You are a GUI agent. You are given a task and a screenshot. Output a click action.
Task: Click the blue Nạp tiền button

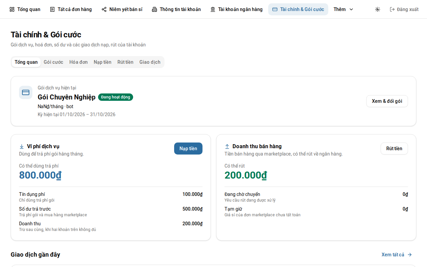pyautogui.click(x=188, y=149)
